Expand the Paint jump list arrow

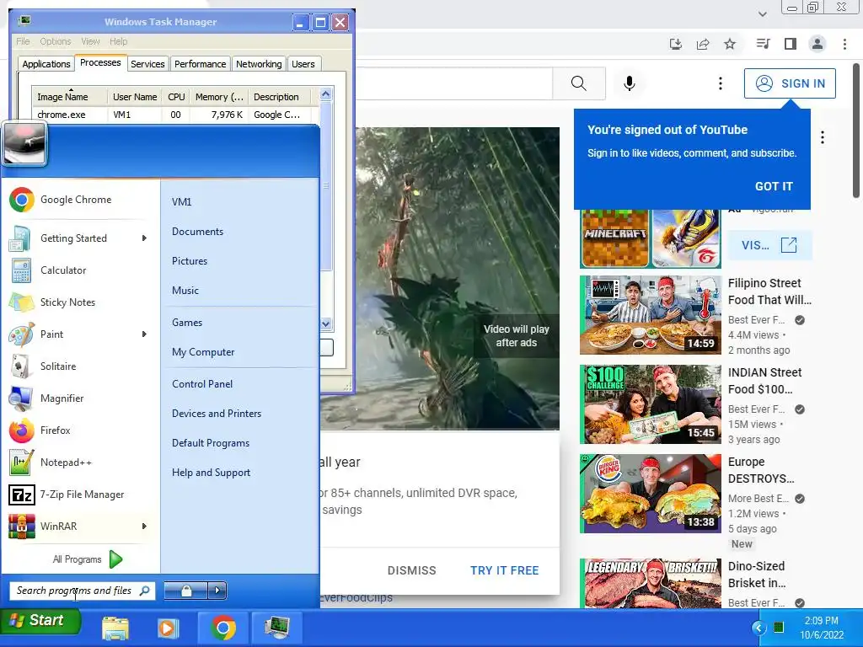(x=144, y=334)
